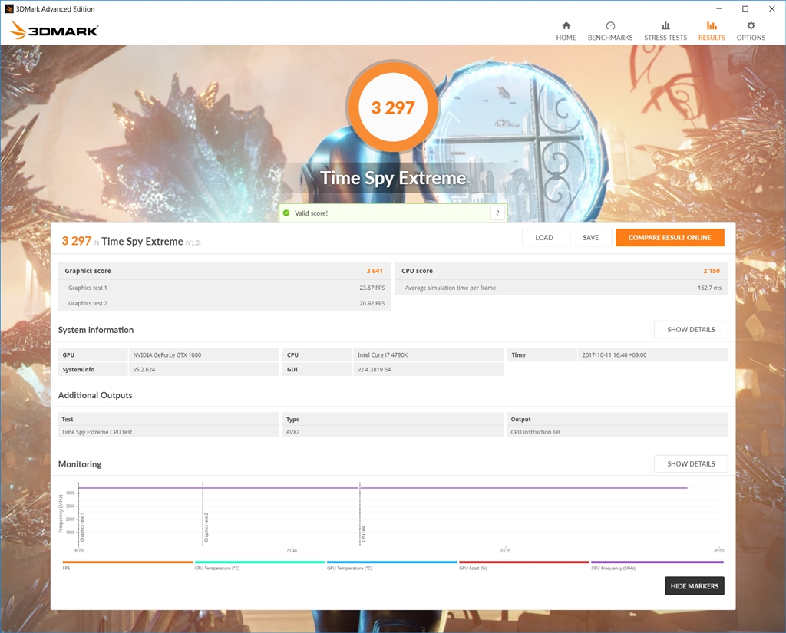Viewport: 786px width, 633px height.
Task: Toggle the FPS series in the chart legend
Action: click(x=68, y=568)
